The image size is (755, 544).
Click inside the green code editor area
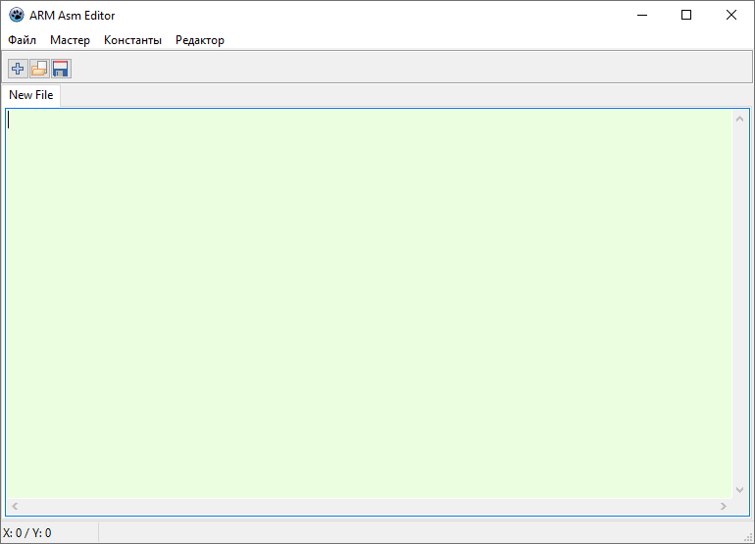point(370,304)
